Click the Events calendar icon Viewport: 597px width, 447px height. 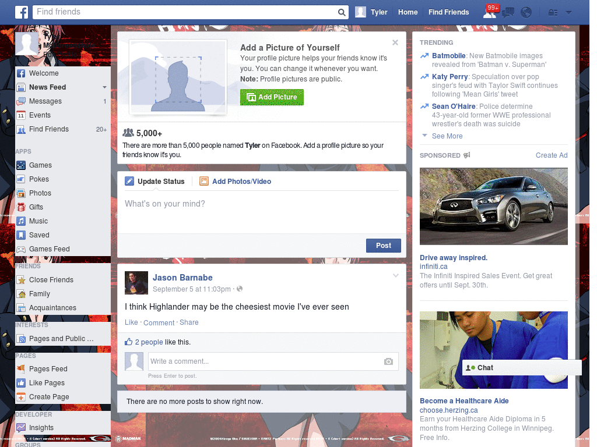(x=21, y=115)
